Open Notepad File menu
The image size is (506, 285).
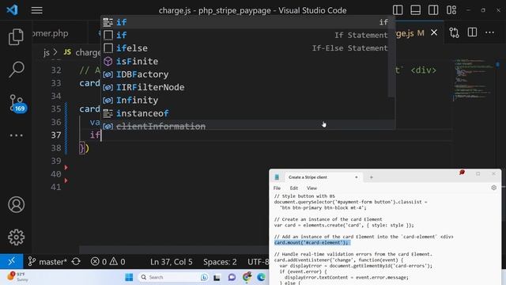tap(277, 188)
